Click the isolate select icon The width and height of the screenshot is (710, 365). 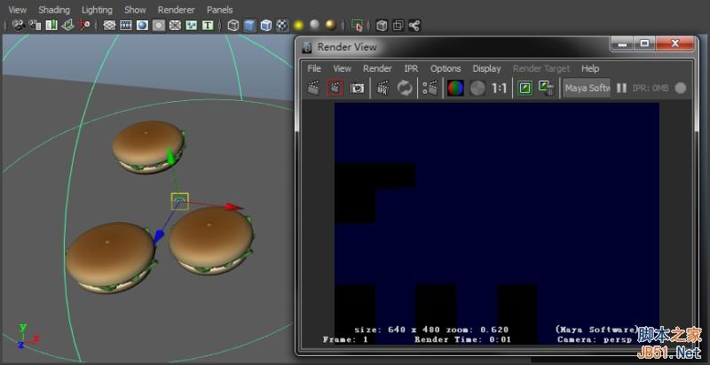point(357,26)
